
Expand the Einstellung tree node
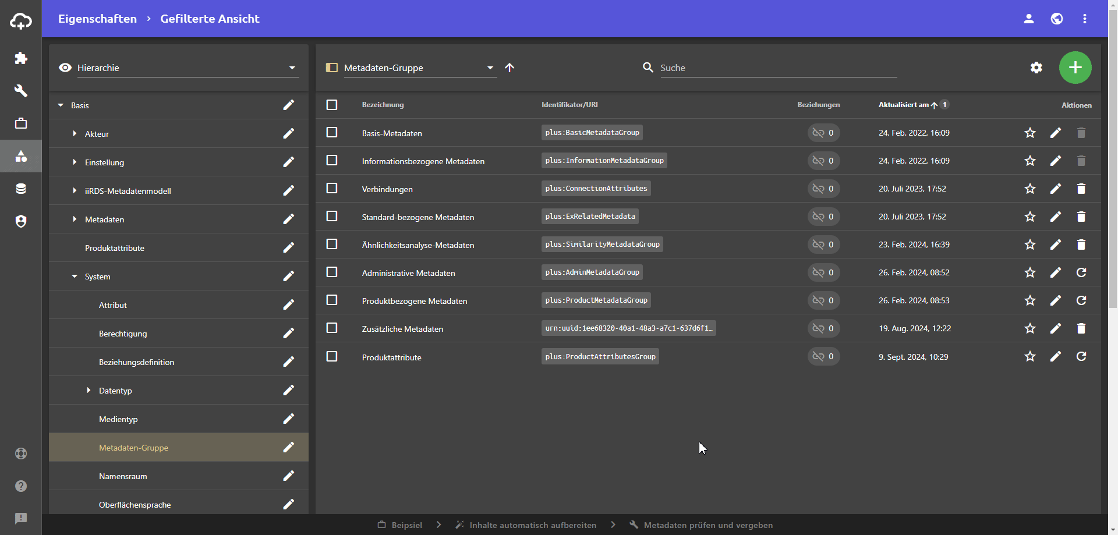pos(75,162)
